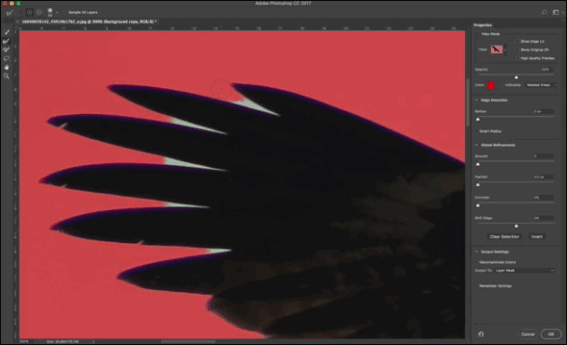Image resolution: width=567 pixels, height=345 pixels.
Task: Open the Properties panel tab
Action: click(482, 25)
